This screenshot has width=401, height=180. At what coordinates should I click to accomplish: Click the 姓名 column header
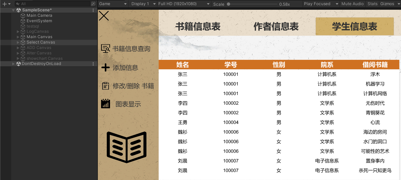183,65
